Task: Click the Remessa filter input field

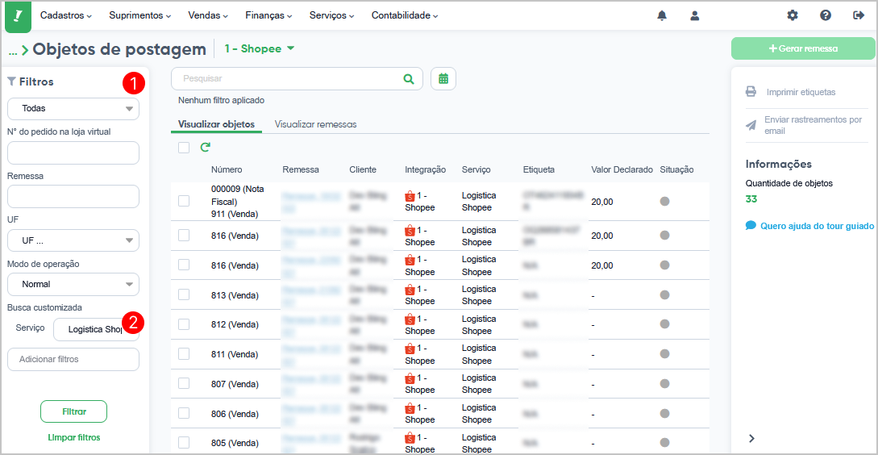Action: (x=73, y=197)
